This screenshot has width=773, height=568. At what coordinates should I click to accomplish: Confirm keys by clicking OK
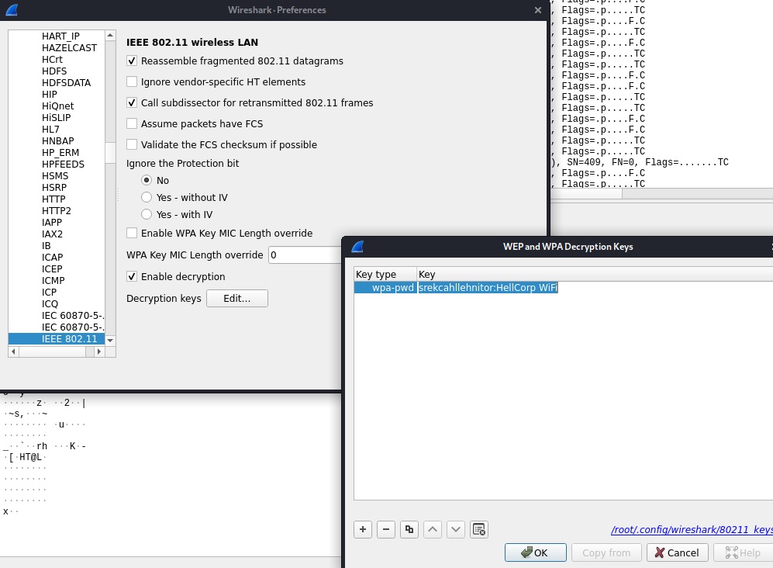click(x=535, y=552)
